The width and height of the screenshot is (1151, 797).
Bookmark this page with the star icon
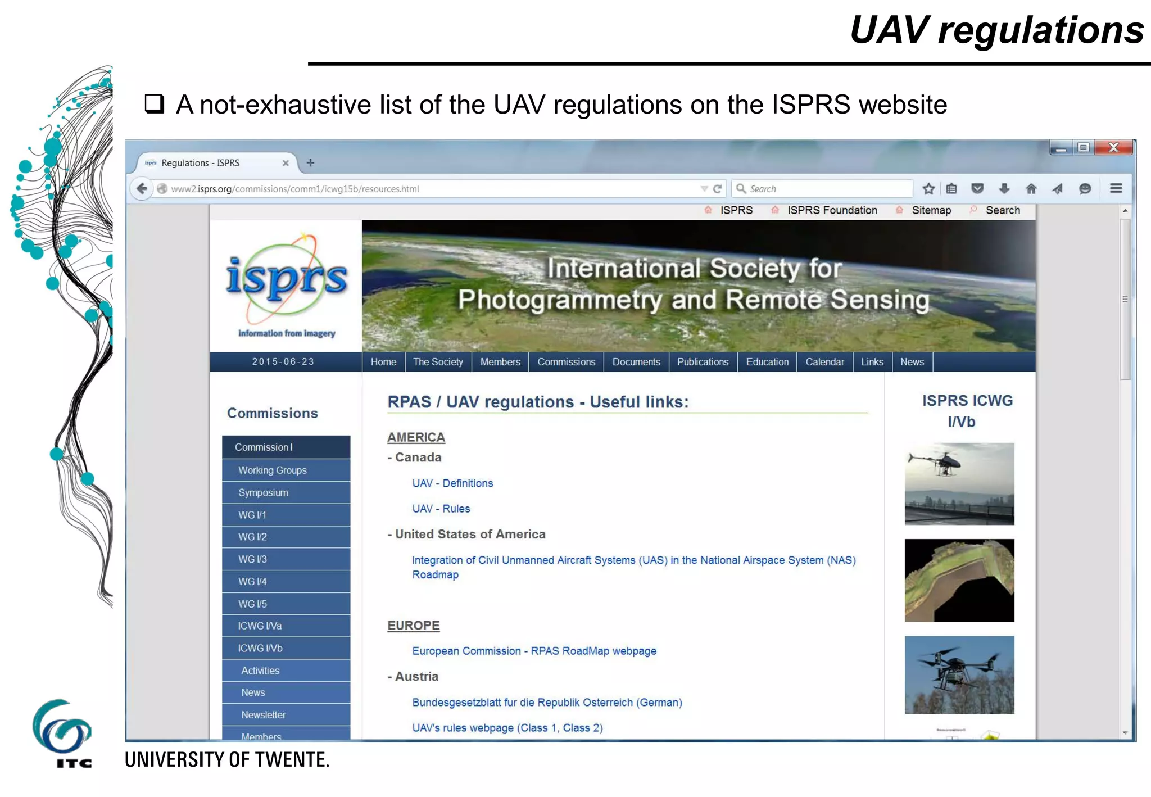click(x=928, y=189)
